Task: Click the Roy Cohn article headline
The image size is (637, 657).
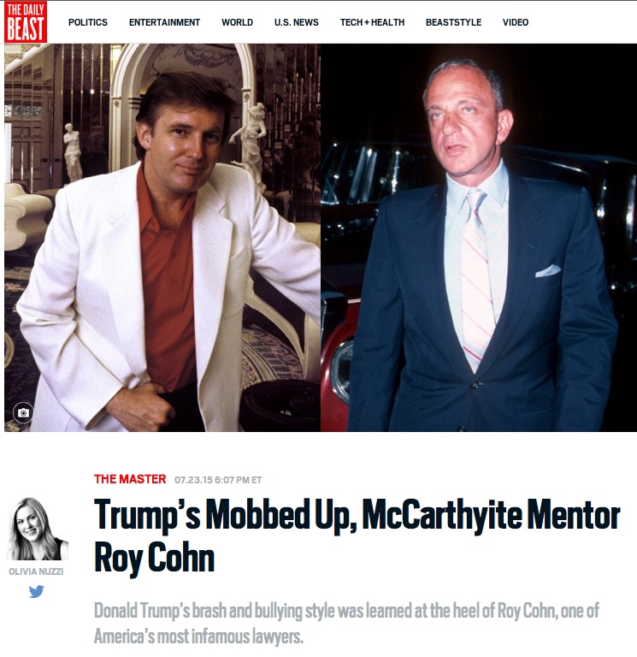Action: [357, 536]
